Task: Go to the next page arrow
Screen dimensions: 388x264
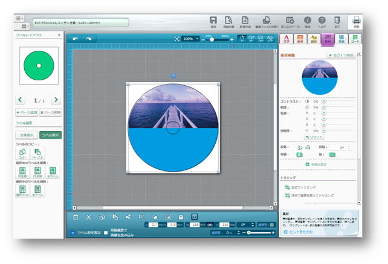Action: pyautogui.click(x=56, y=100)
